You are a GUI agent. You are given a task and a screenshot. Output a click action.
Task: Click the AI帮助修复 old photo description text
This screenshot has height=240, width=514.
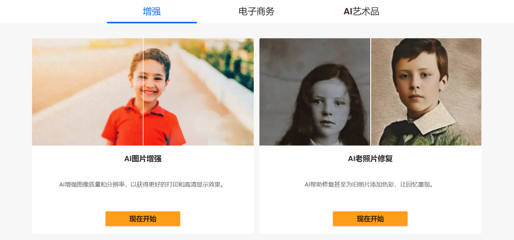click(x=370, y=184)
